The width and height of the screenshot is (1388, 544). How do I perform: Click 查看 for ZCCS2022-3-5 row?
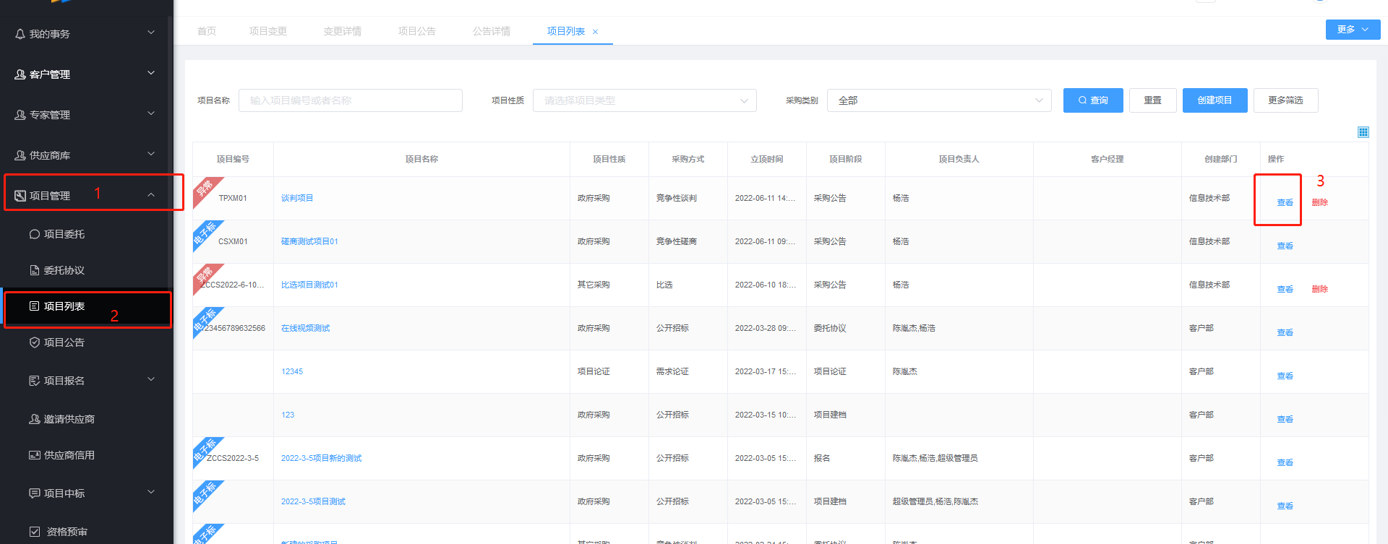pyautogui.click(x=1285, y=463)
